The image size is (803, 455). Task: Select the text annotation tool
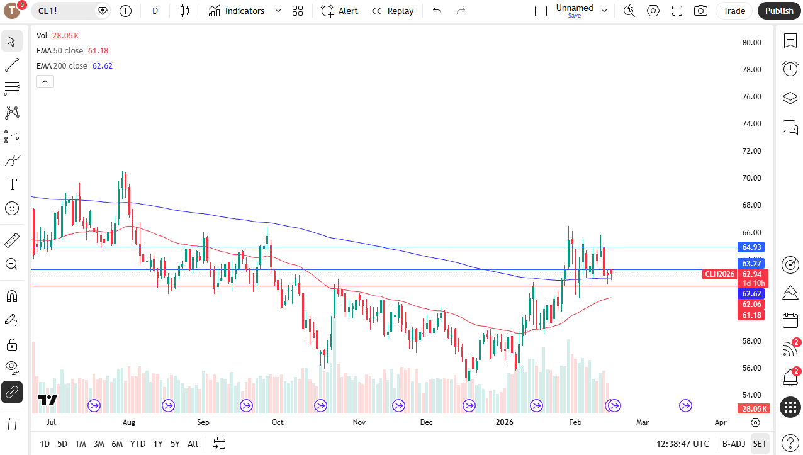click(x=11, y=184)
